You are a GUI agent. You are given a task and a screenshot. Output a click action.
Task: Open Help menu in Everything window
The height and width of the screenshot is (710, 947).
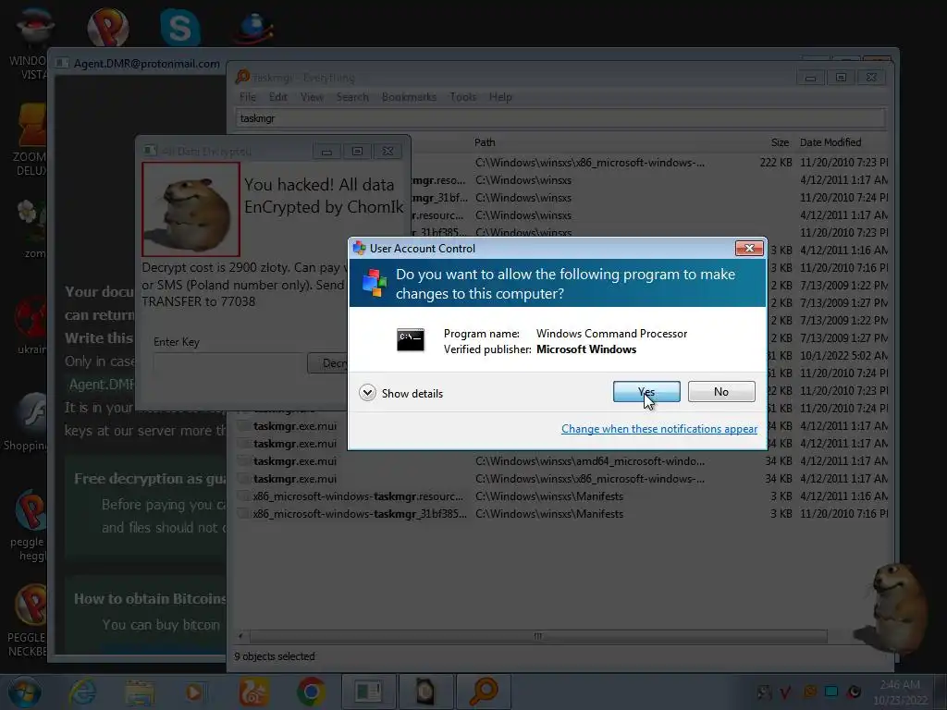point(500,96)
